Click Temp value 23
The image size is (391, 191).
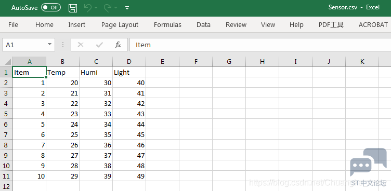[x=62, y=114]
